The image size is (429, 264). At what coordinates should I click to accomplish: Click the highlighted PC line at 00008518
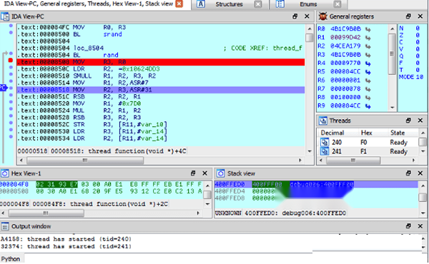[161, 90]
